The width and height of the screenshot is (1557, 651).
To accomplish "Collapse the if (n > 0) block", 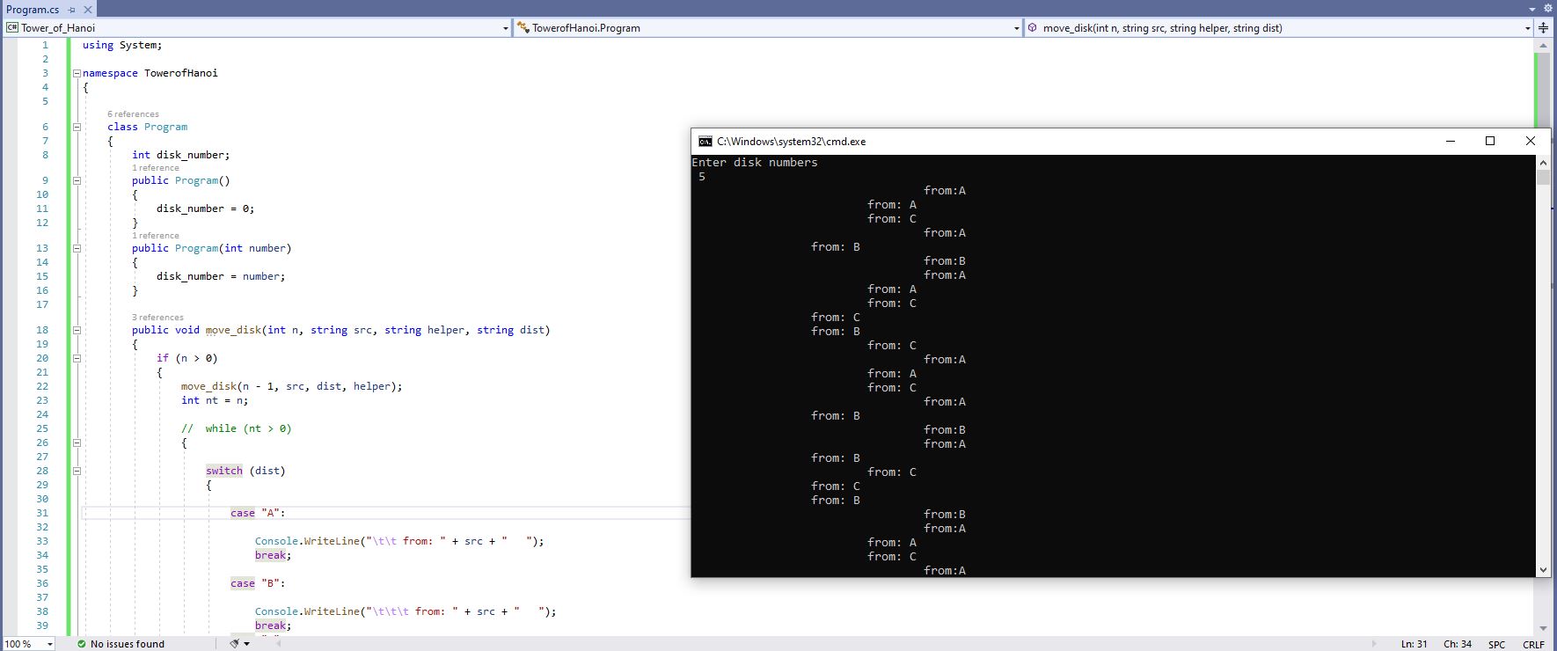I will click(77, 358).
